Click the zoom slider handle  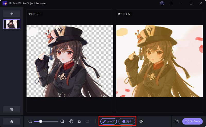pyautogui.click(x=40, y=121)
